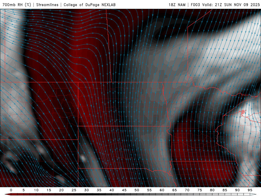Select the 'Streamlines' label in the header
Image resolution: width=261 pixels, height=196 pixels.
click(x=47, y=5)
